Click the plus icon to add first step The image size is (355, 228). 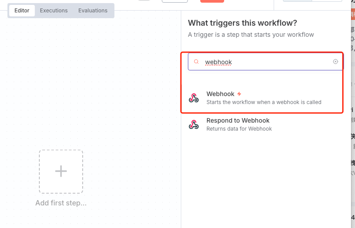click(x=61, y=171)
